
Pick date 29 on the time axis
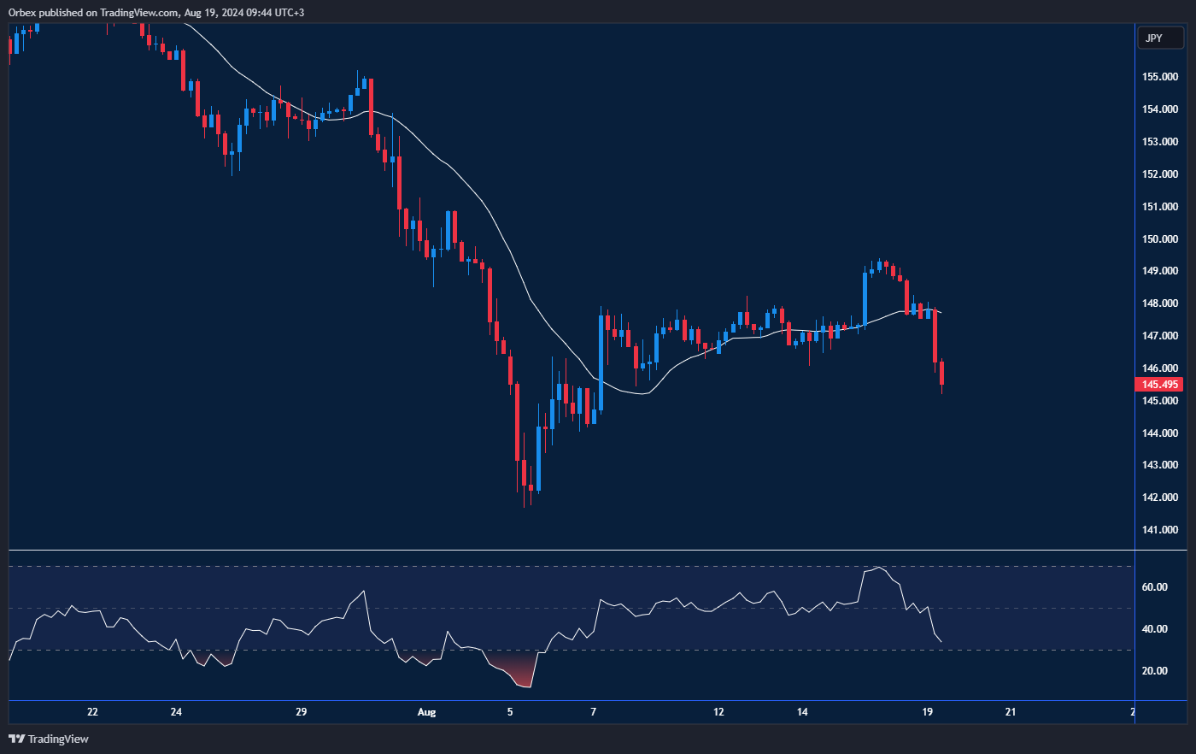coord(301,712)
